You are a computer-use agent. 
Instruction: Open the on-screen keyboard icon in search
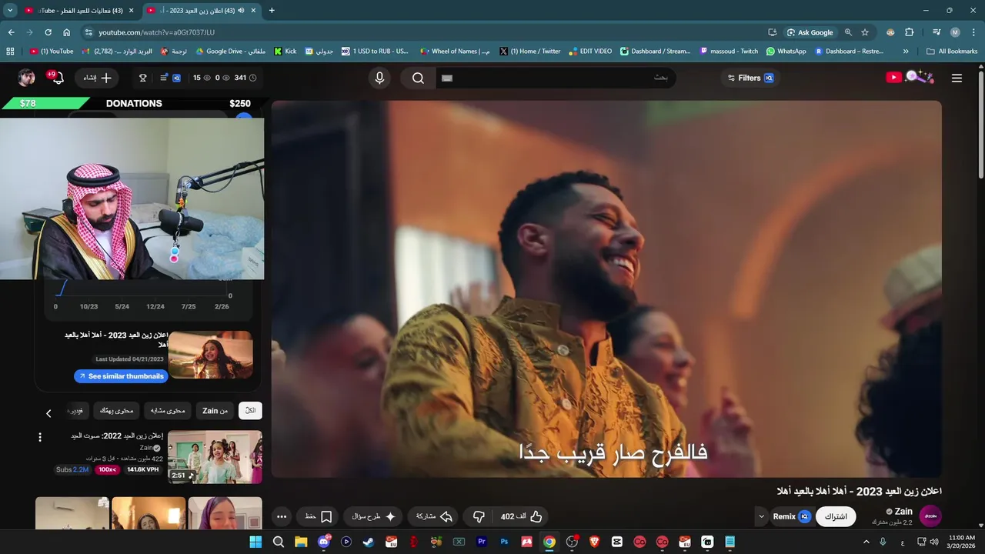point(447,78)
